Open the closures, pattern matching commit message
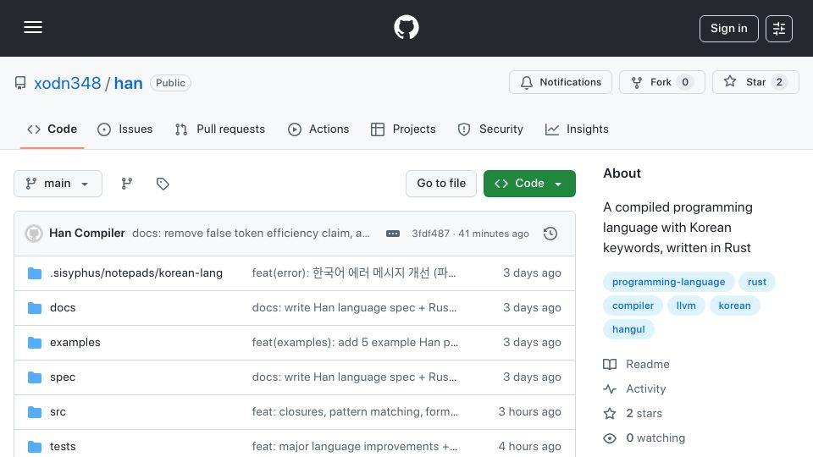The image size is (813, 457). click(355, 412)
